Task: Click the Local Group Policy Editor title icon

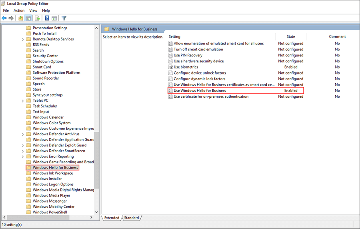Action: click(3, 4)
